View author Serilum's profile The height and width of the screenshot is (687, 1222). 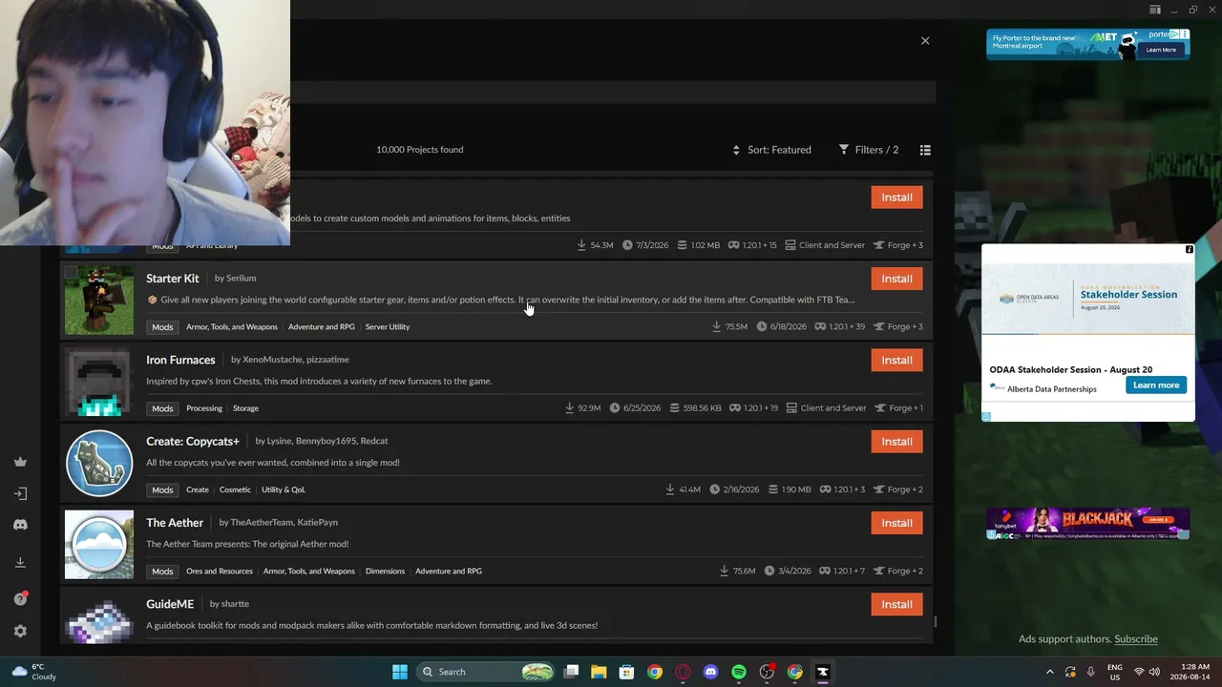click(242, 279)
